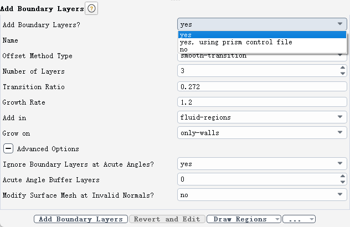Open the Add Boundary Layers help icon
Image resolution: width=350 pixels, height=227 pixels.
91,8
